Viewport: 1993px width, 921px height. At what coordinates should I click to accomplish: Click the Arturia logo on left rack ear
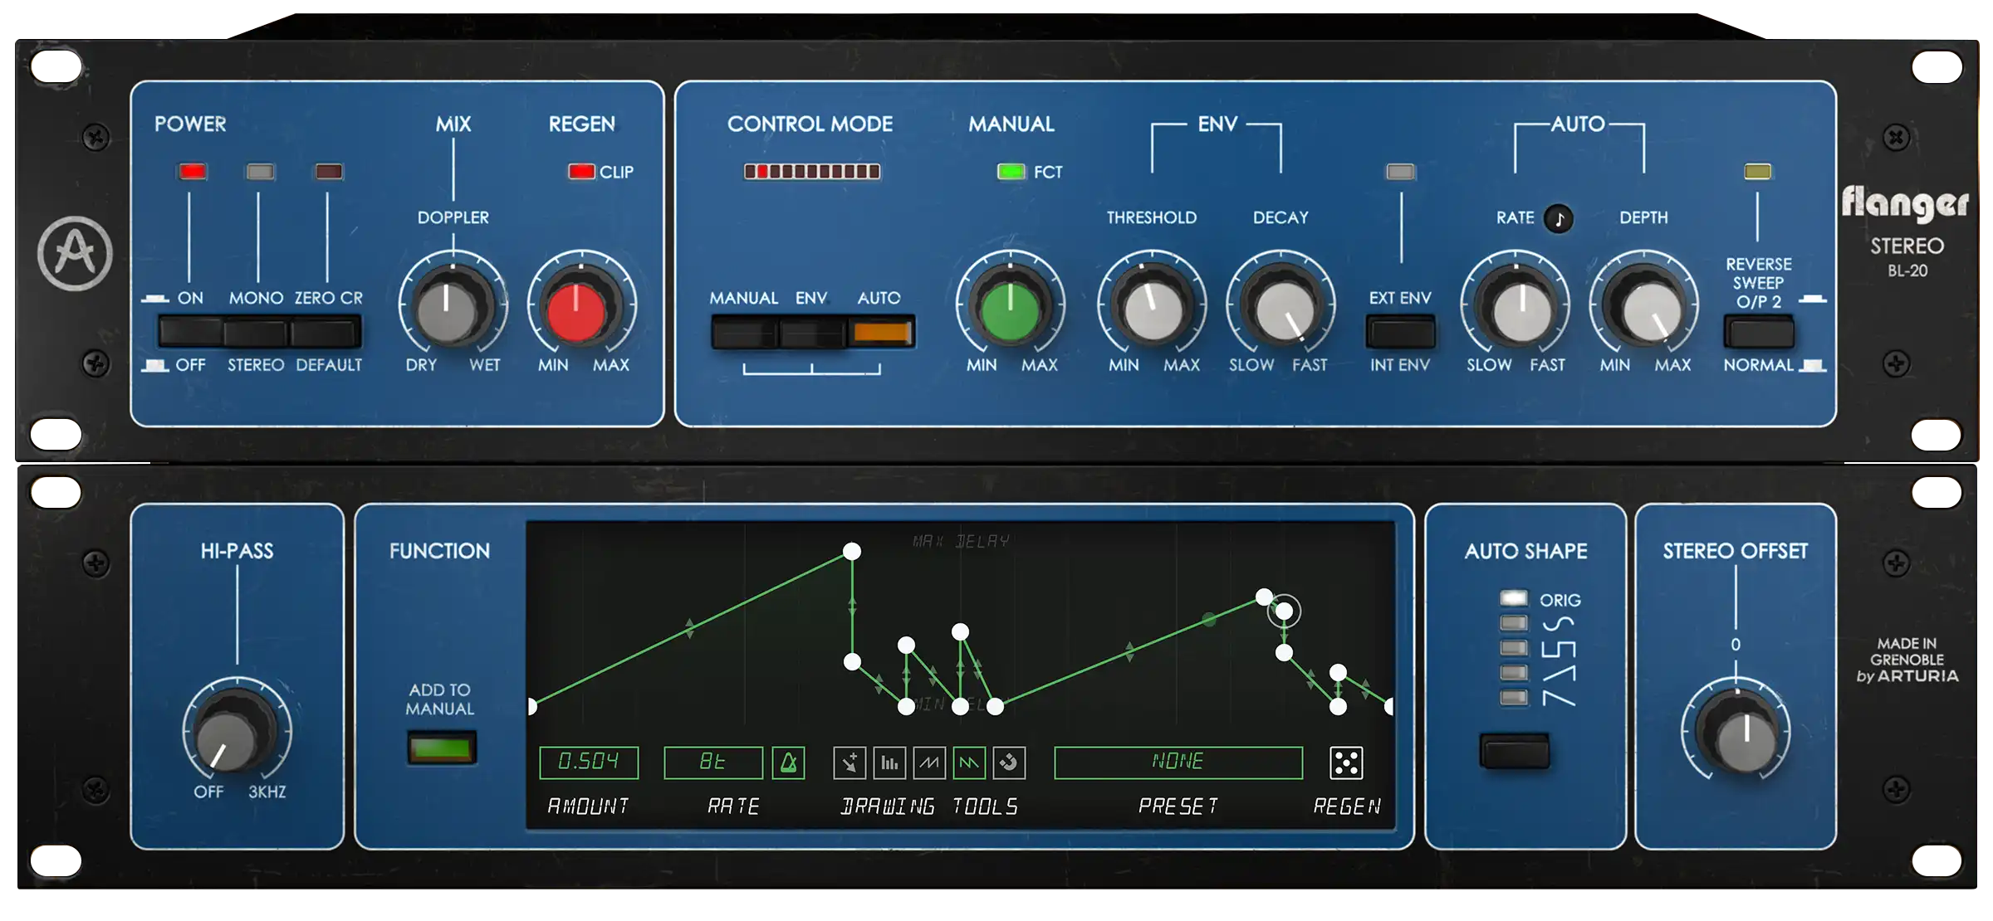(x=75, y=254)
